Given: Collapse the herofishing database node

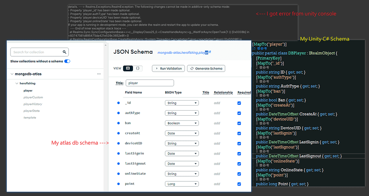Looking at the screenshot, I should point(17,83).
